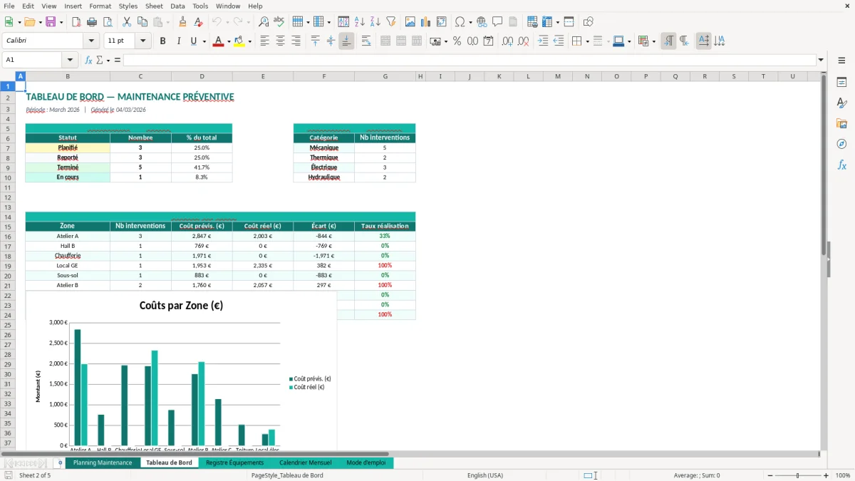Screen dimensions: 855x481
Task: Toggle italic formatting
Action: pyautogui.click(x=178, y=41)
